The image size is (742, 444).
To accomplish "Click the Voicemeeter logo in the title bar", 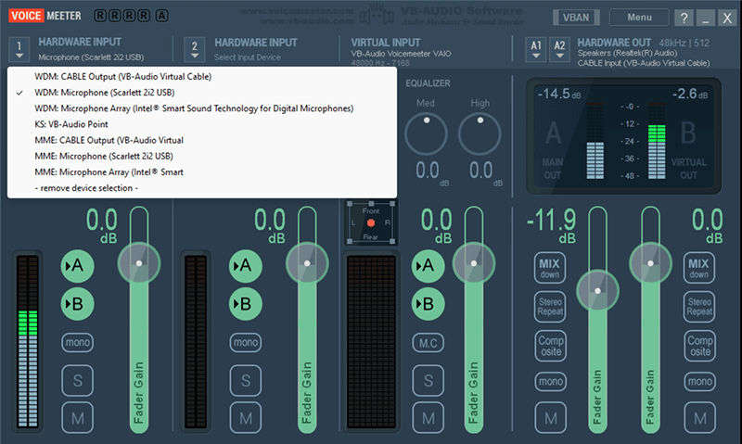I will click(x=45, y=16).
